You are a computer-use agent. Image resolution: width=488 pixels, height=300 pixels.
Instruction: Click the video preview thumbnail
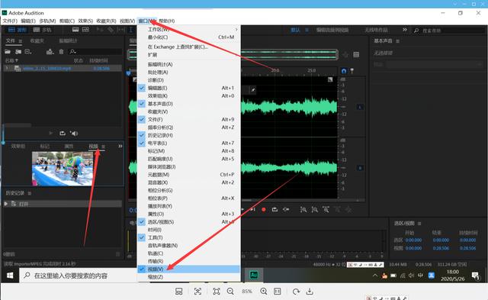pos(63,169)
